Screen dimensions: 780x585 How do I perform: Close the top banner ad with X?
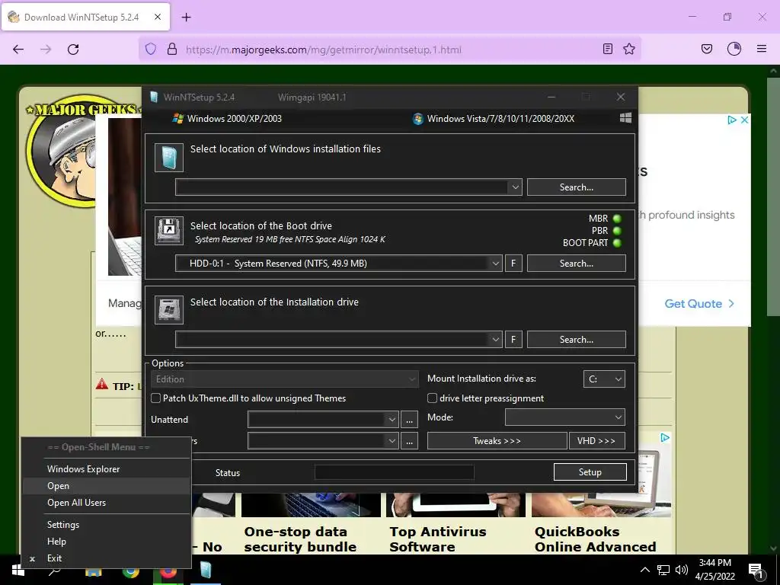coord(745,120)
